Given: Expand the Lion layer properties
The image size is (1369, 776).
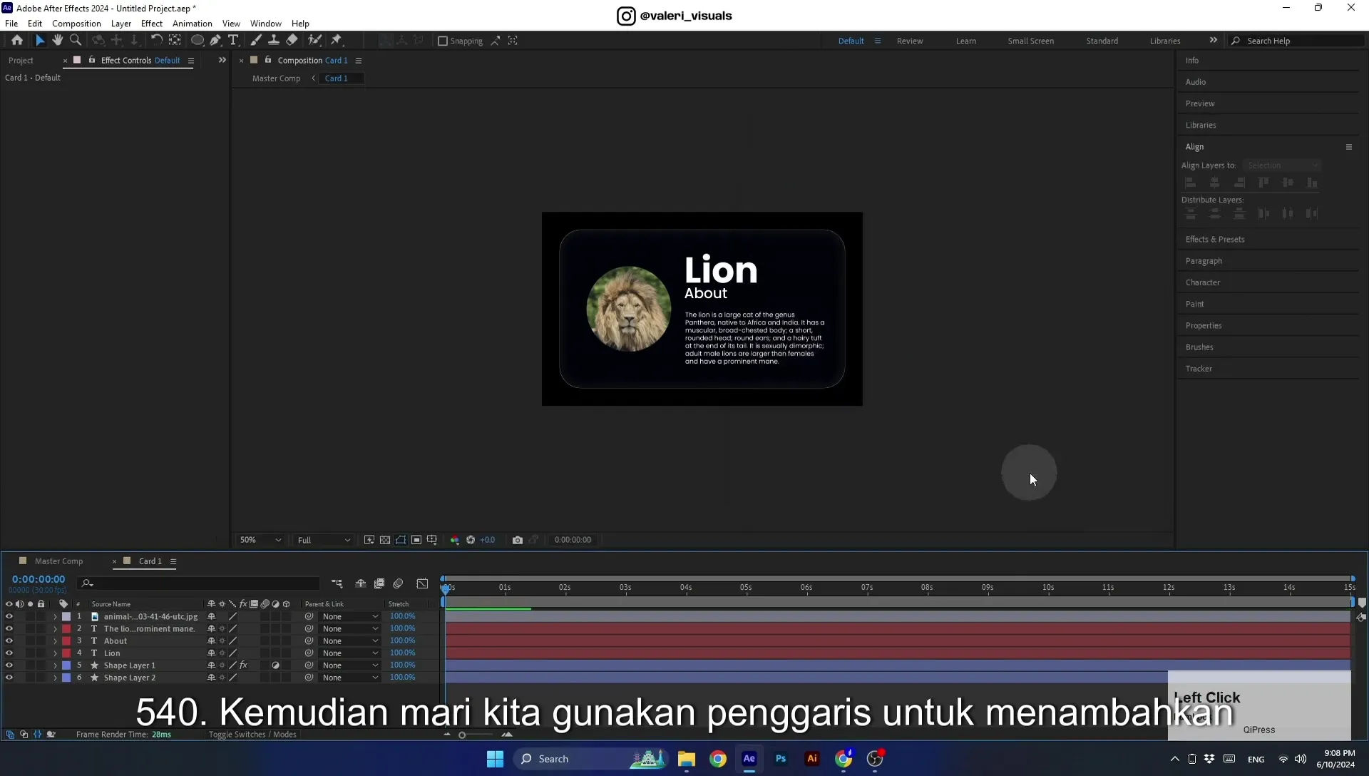Looking at the screenshot, I should click(55, 653).
